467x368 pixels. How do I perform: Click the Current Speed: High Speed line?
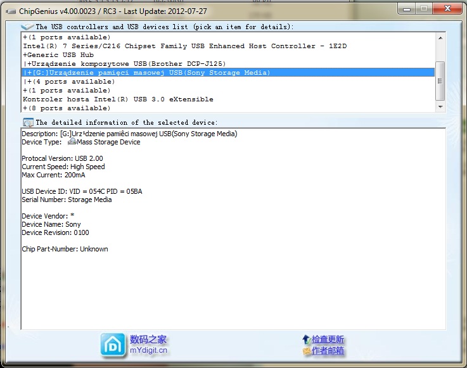point(63,167)
